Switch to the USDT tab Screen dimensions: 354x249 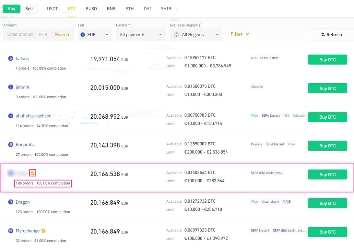click(x=52, y=9)
